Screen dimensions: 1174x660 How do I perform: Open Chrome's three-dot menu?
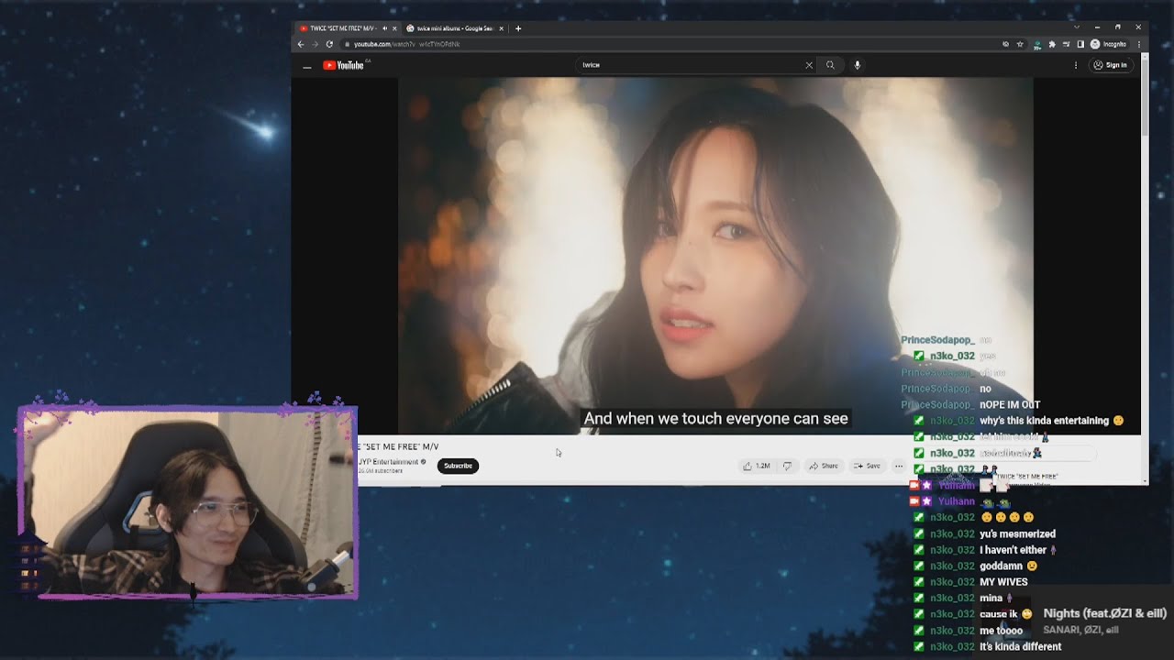tap(1138, 44)
